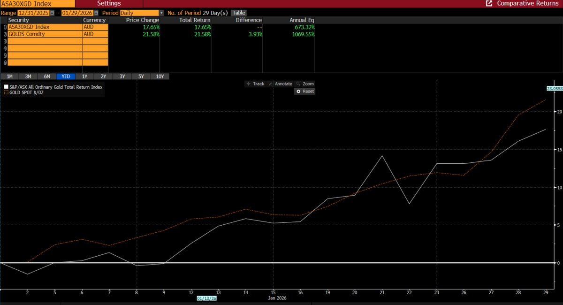Click the Annual Eq column header
Image resolution: width=563 pixels, height=305 pixels.
point(302,20)
